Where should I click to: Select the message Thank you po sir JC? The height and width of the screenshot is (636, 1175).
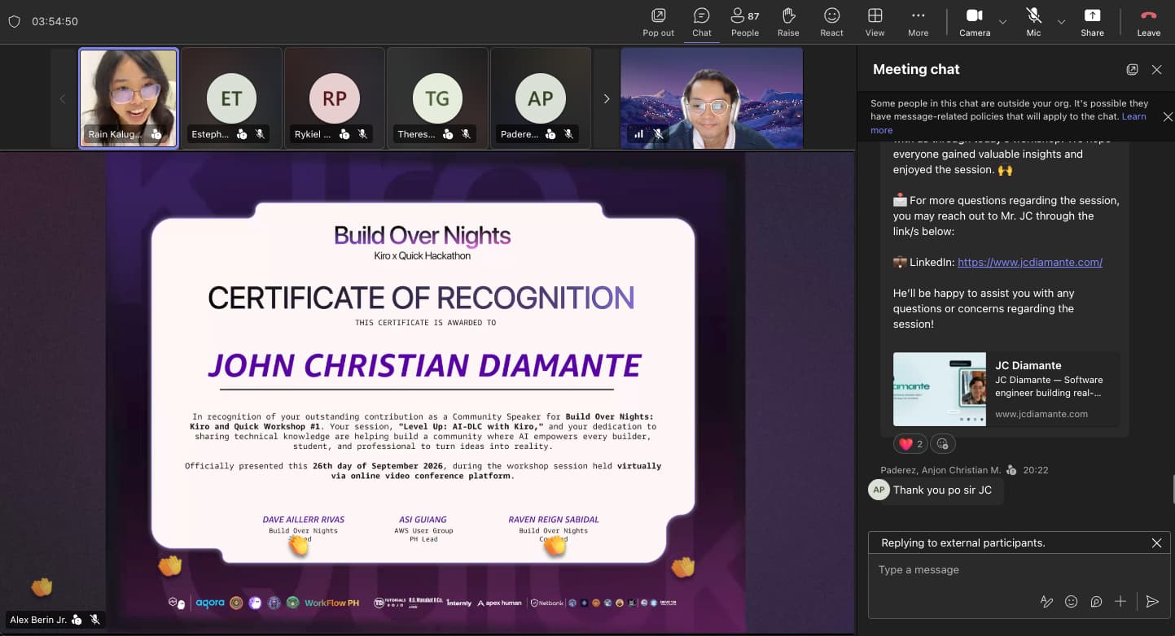click(x=942, y=490)
